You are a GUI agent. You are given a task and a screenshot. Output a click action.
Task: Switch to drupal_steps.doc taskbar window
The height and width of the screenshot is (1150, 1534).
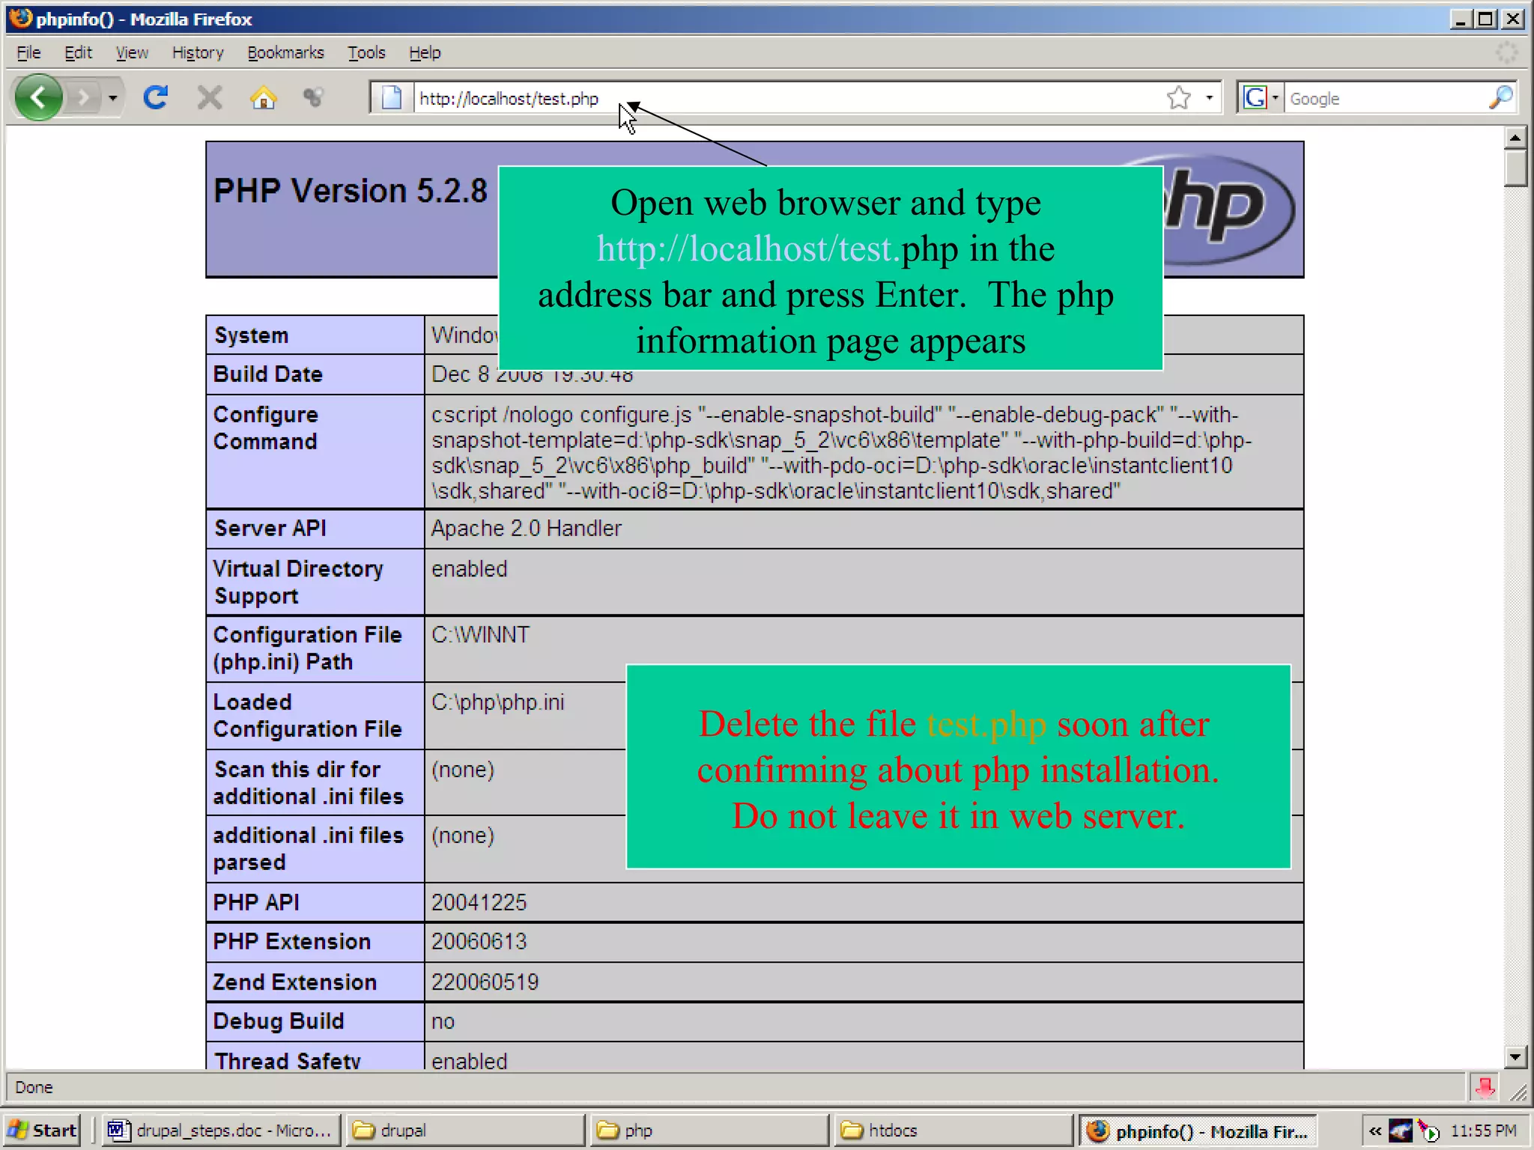pos(222,1131)
